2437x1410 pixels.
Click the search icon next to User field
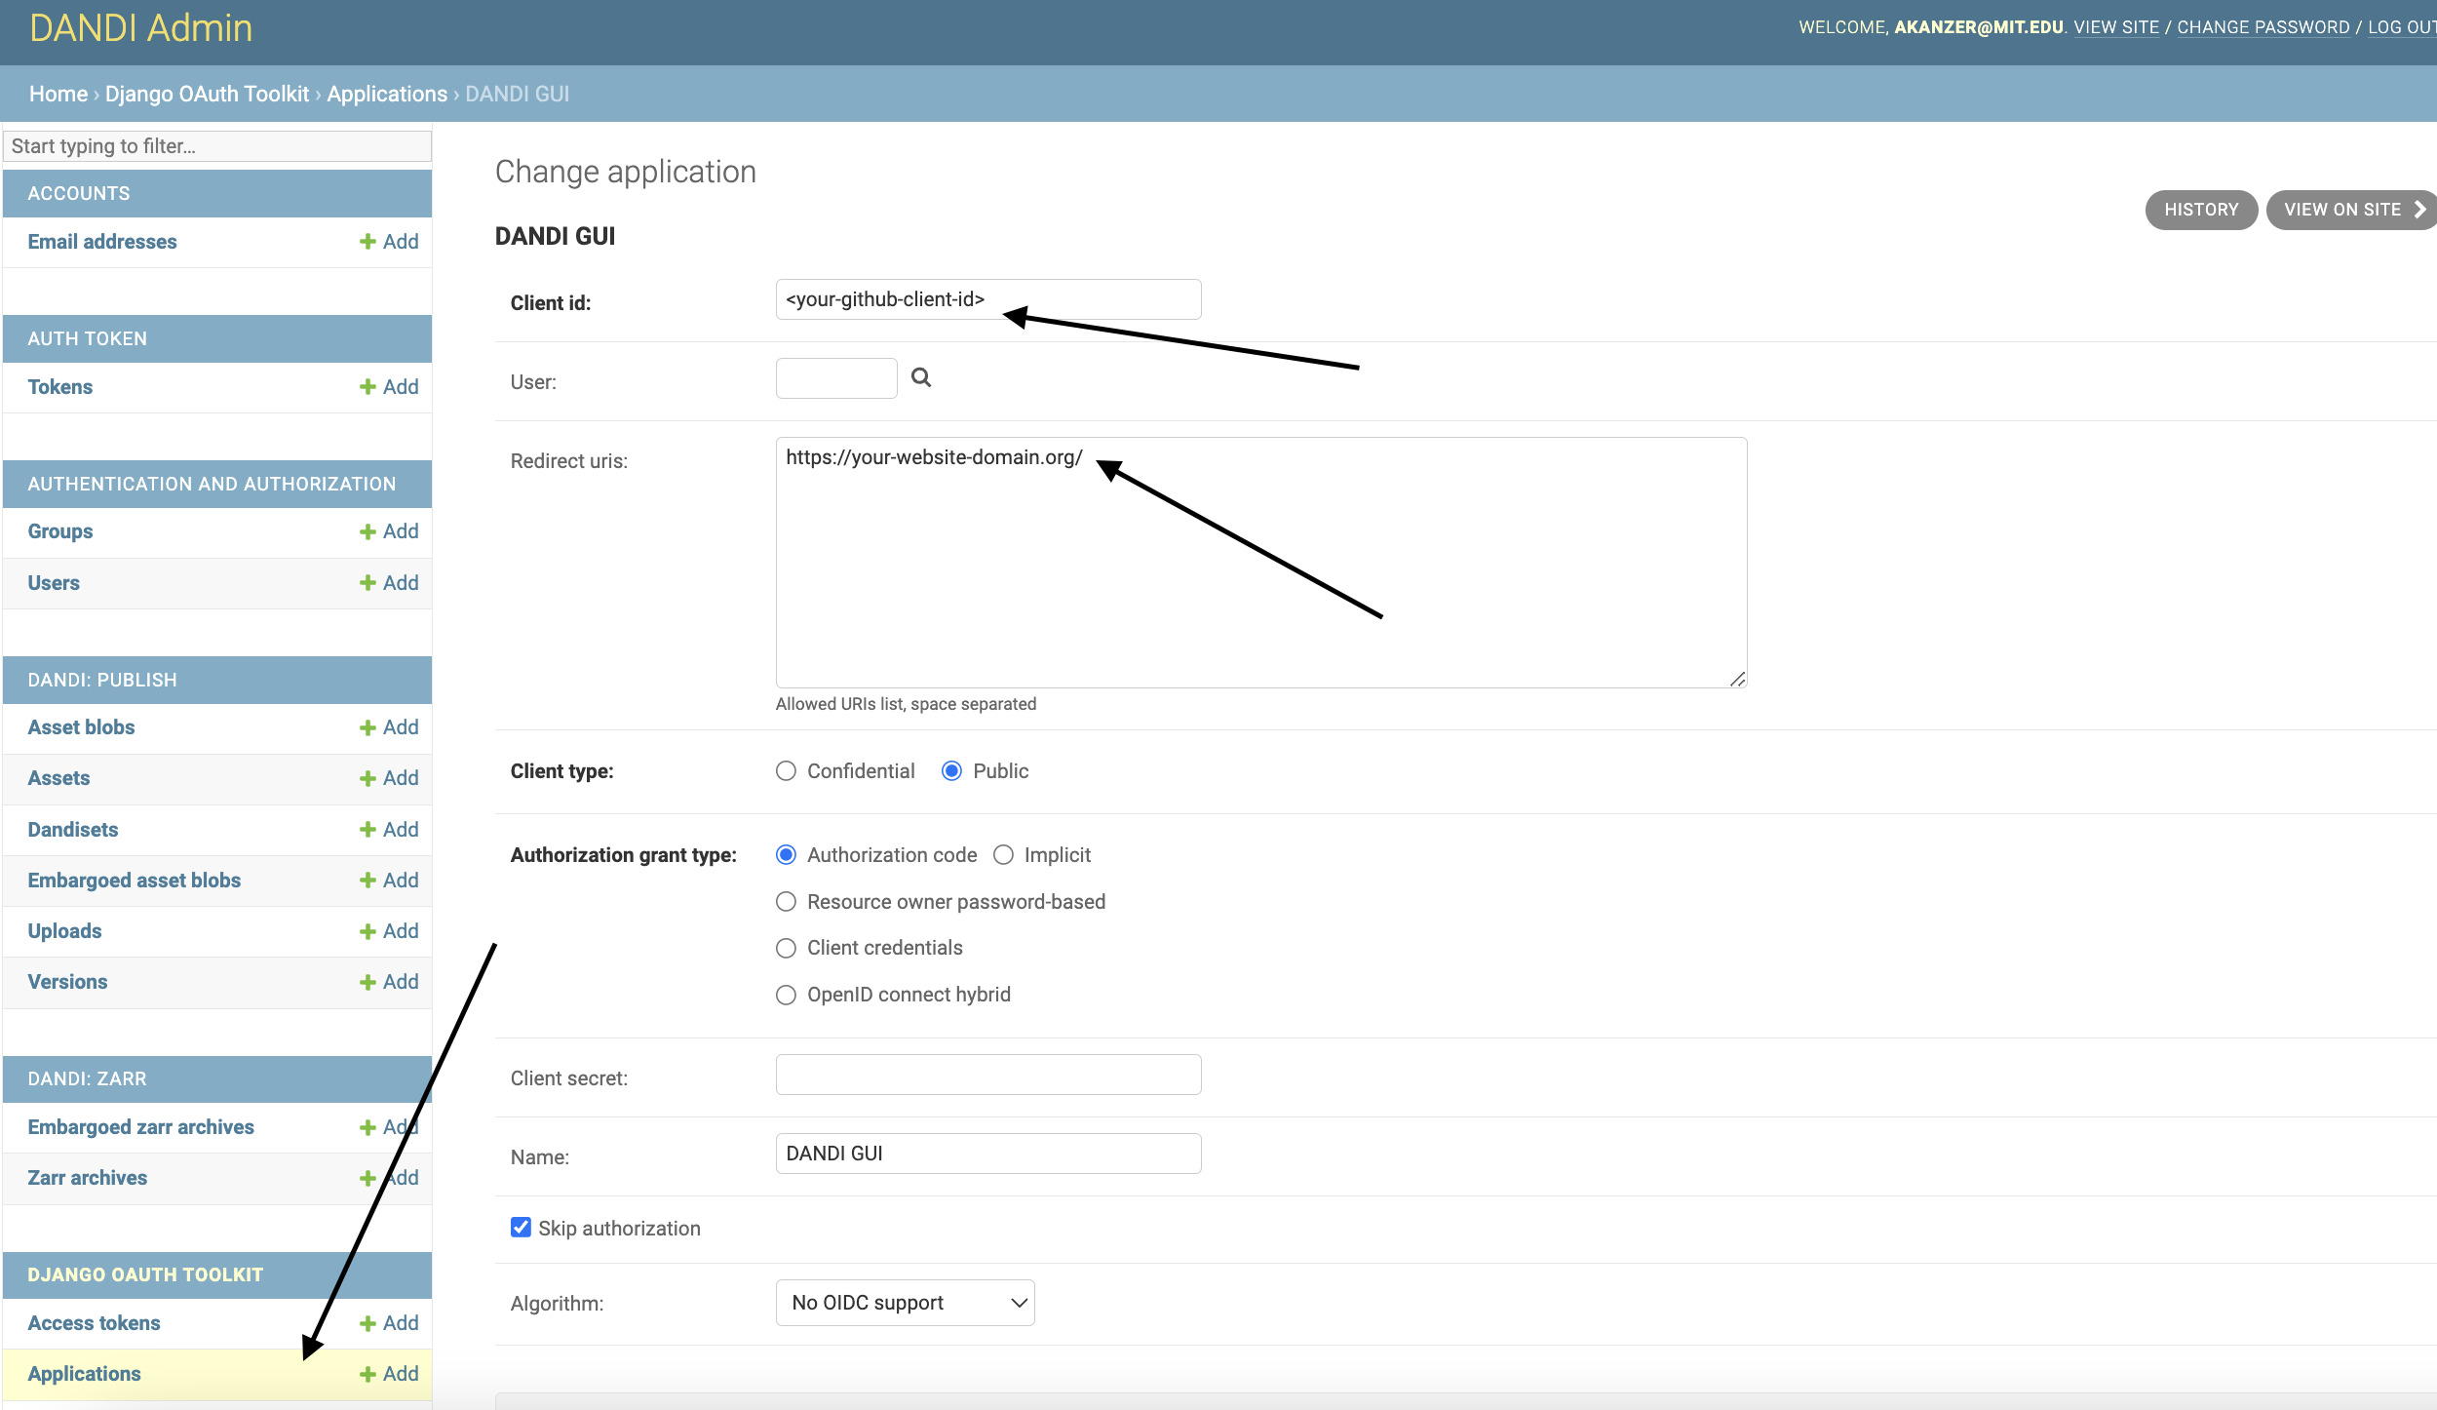click(921, 377)
